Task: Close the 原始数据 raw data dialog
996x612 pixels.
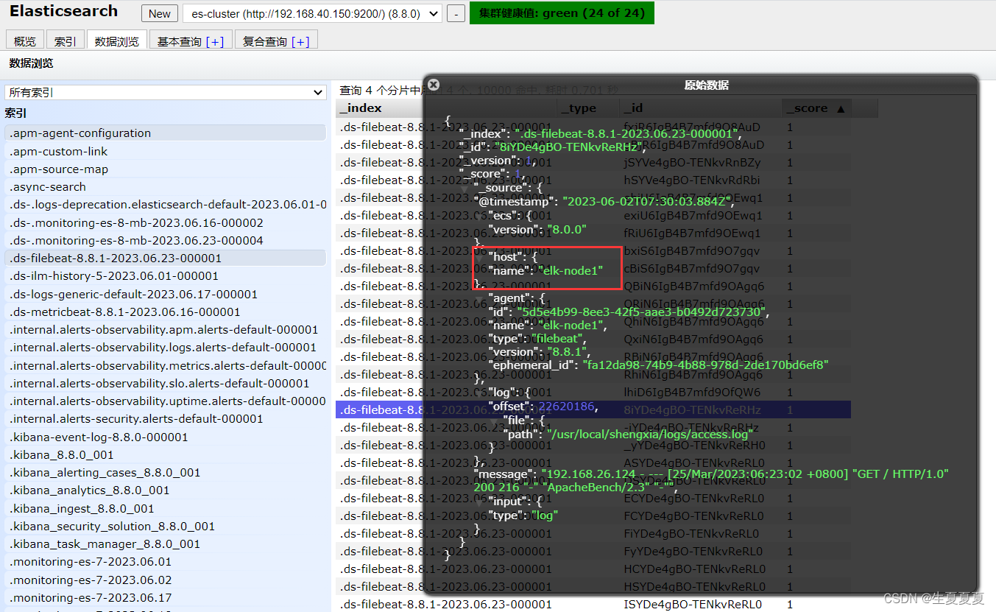Action: [x=434, y=85]
